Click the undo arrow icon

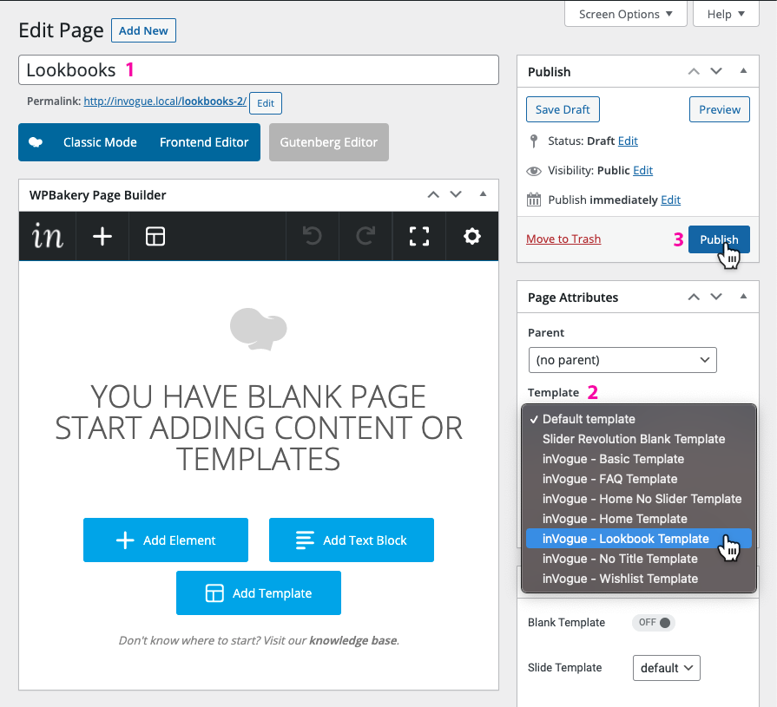pos(312,236)
